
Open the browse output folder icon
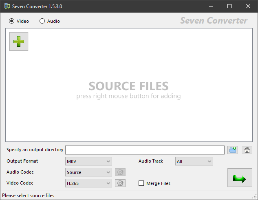tap(233, 150)
